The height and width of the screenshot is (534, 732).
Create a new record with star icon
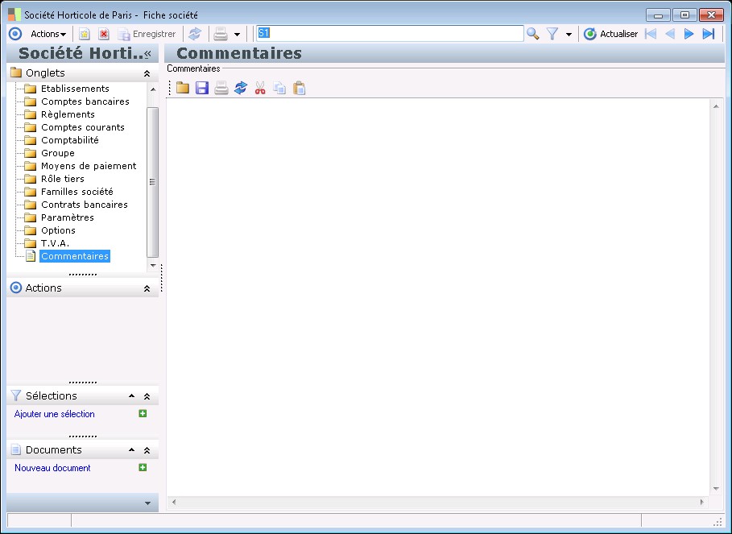pos(84,34)
